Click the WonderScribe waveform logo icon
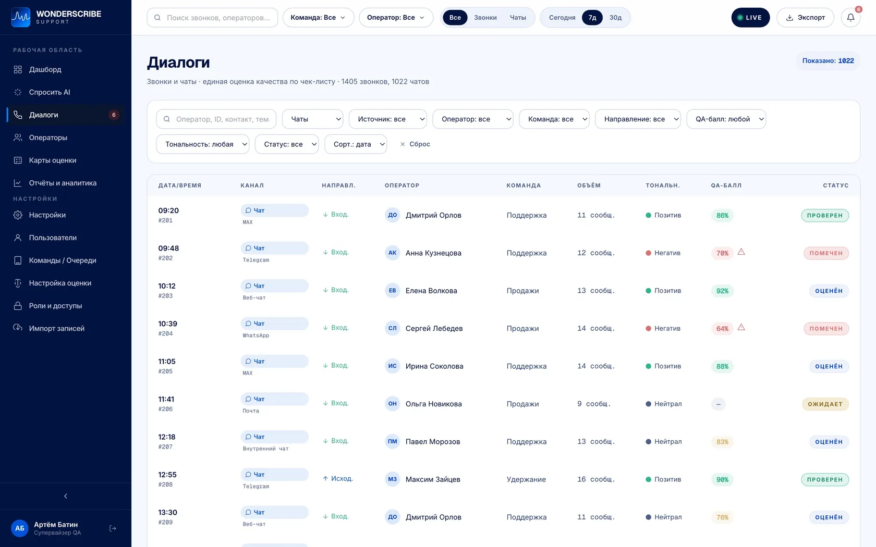Image resolution: width=876 pixels, height=547 pixels. click(x=21, y=18)
